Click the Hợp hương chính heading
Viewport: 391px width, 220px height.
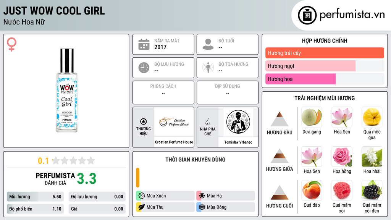click(x=325, y=40)
